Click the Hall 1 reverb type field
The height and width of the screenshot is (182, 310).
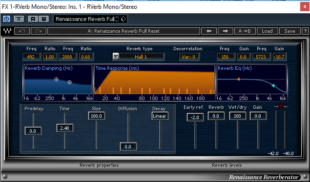pos(141,57)
